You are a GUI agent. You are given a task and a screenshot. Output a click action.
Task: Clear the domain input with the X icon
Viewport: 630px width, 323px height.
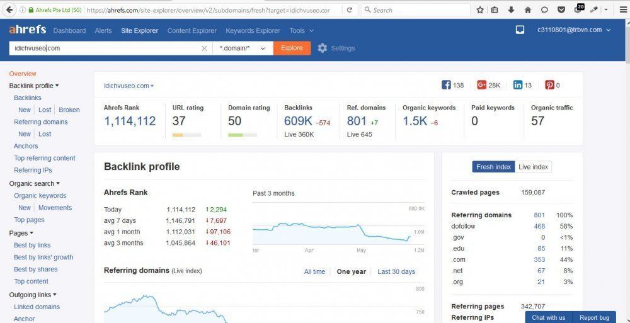[x=204, y=48]
